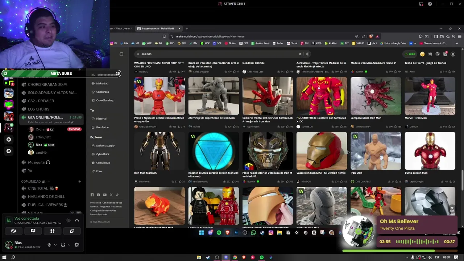Open Lámpara Mano Iron Man link
Viewport: 464px width, 261px height.
366,118
